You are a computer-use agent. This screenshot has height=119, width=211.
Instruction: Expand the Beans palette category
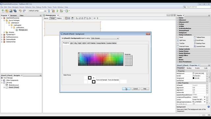[178, 59]
